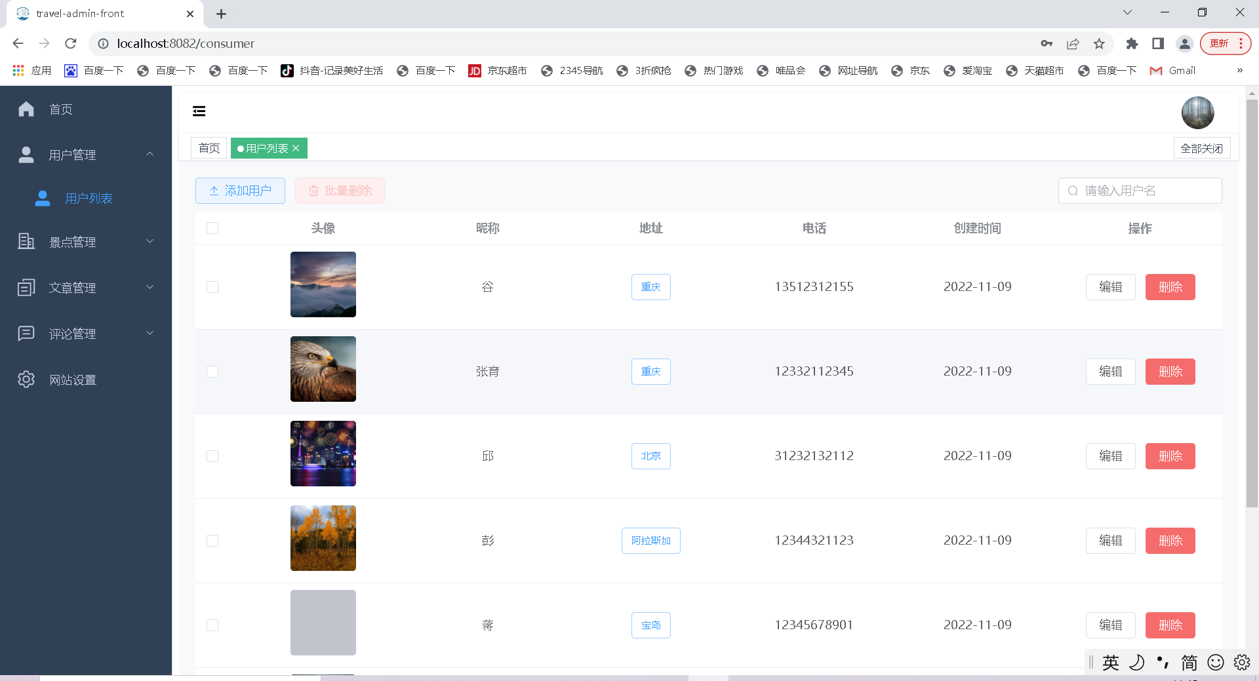Close the 用户列表 page tab
The height and width of the screenshot is (681, 1259).
click(x=296, y=148)
